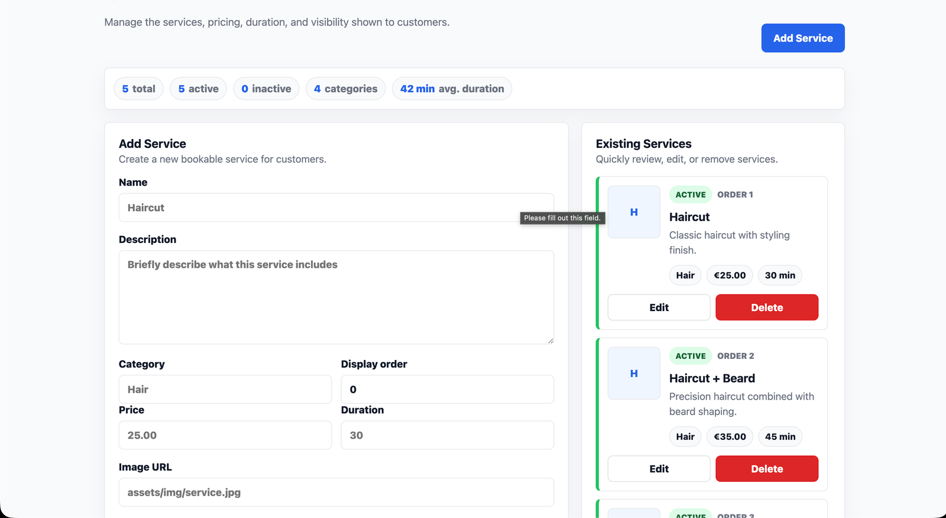Click the Hair tag on Haircut card
The height and width of the screenshot is (518, 946).
(x=685, y=275)
